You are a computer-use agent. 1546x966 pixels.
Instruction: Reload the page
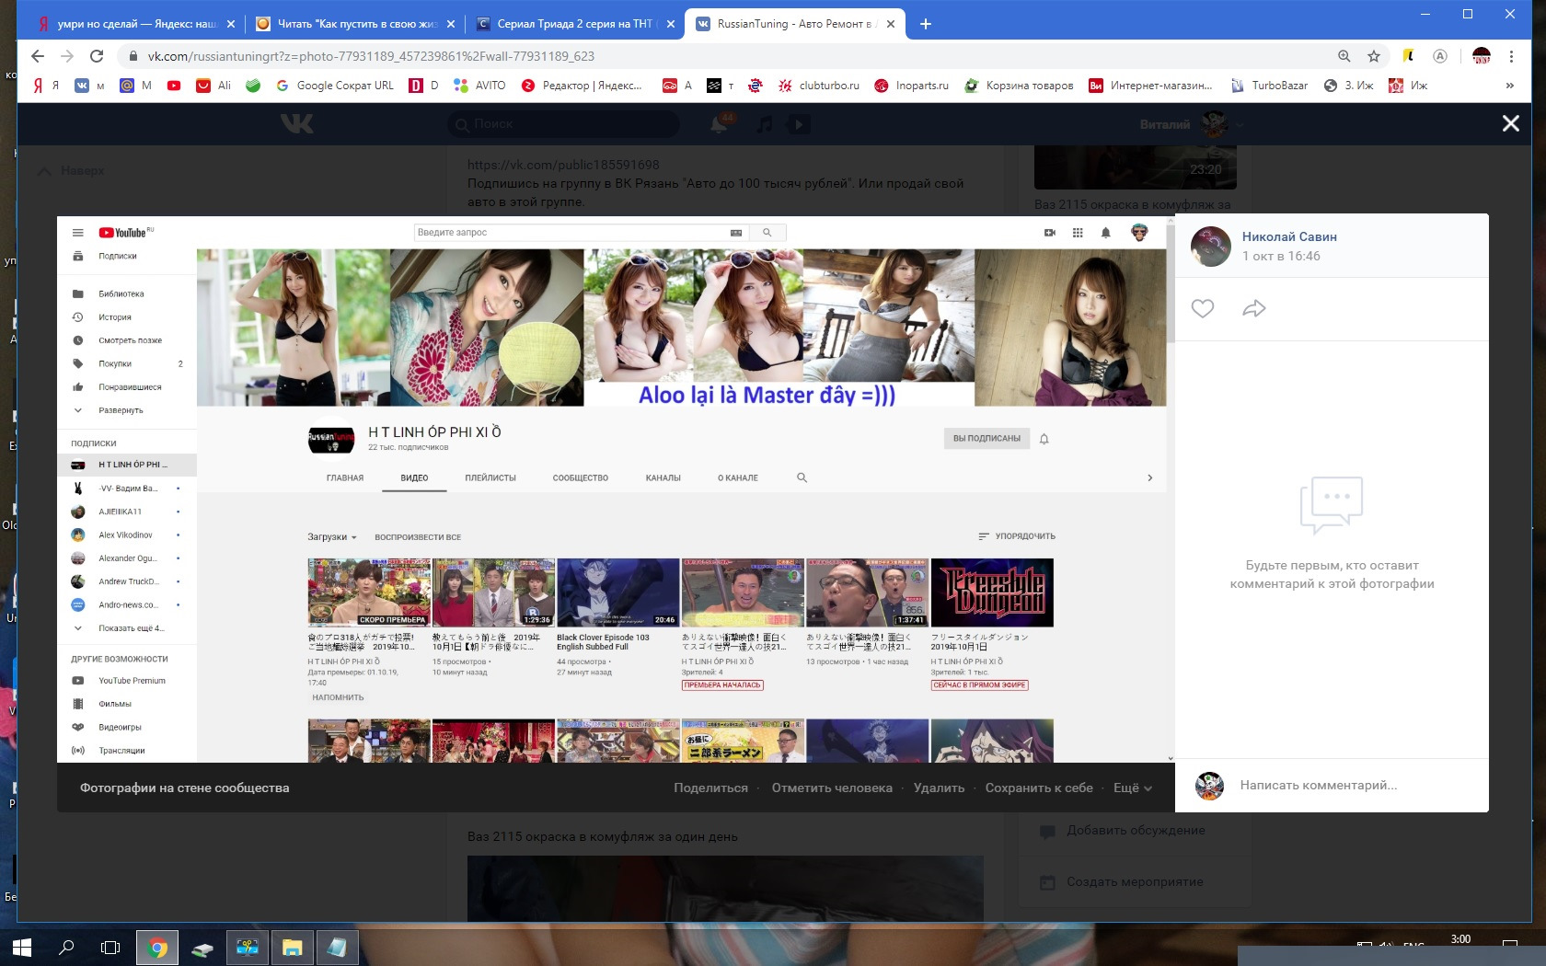[97, 56]
